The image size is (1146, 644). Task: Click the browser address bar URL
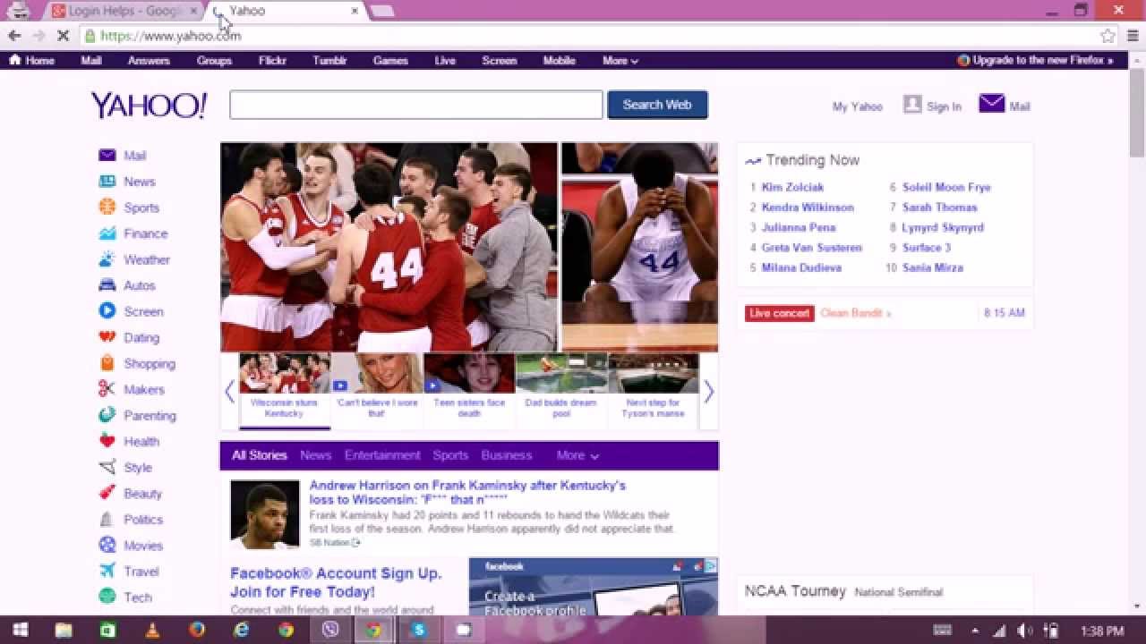coord(170,36)
